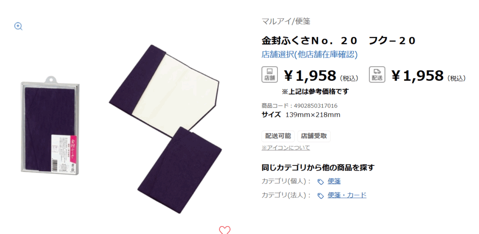Image resolution: width=479 pixels, height=234 pixels.
Task: Open the 店舗選択(他店舗在庫確認) link
Action: click(x=310, y=54)
